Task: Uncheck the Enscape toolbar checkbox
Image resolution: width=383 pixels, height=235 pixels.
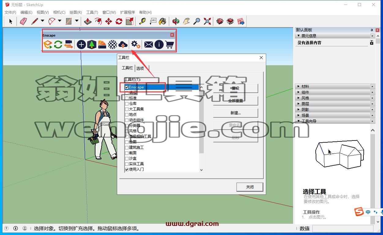Action: pos(127,87)
